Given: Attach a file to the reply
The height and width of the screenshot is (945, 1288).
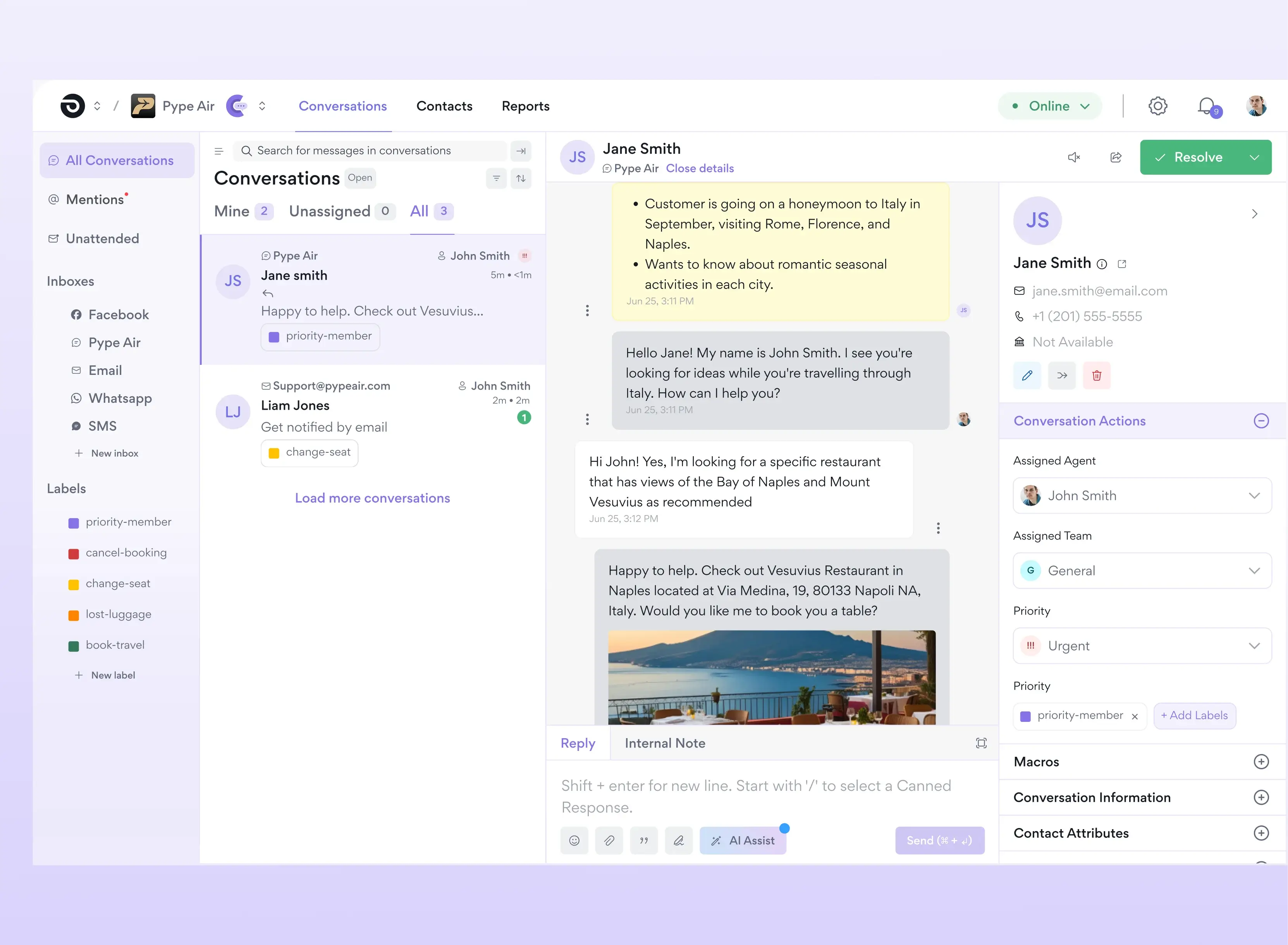Looking at the screenshot, I should point(609,840).
